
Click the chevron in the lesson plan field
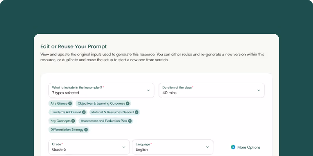[x=148, y=90]
